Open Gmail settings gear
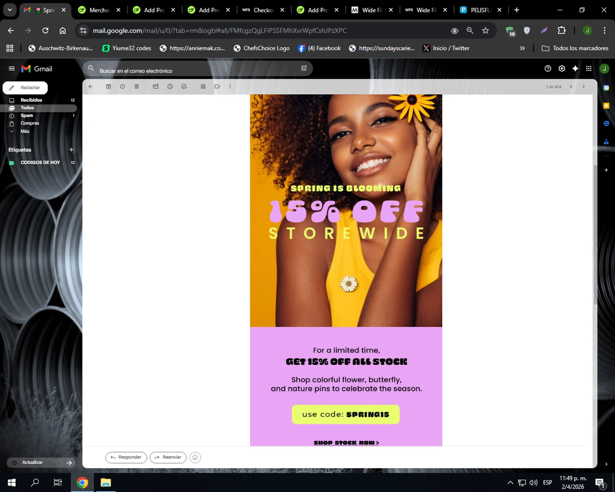Screen dimensions: 615x492 562,68
